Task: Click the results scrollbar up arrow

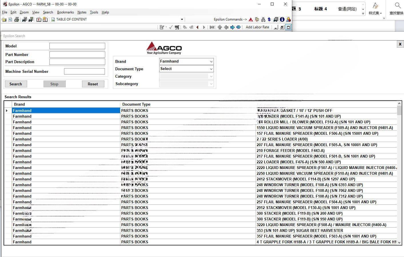Action: pyautogui.click(x=399, y=103)
